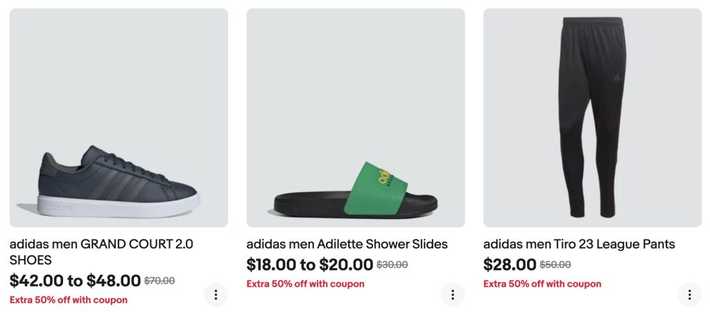This screenshot has height=320, width=710.
Task: Click the crossed-out $30.00 original price
Action: coord(392,264)
